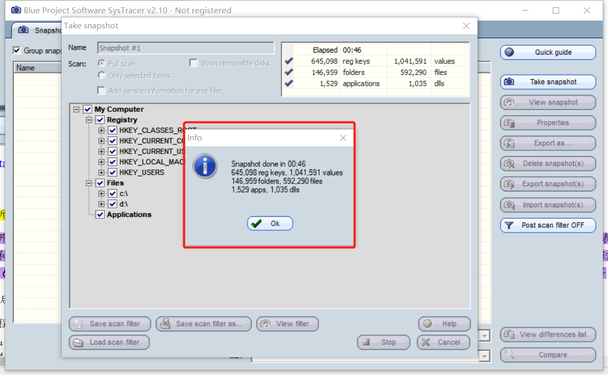
Task: Close the Take snapshot dialog
Action: [x=466, y=26]
